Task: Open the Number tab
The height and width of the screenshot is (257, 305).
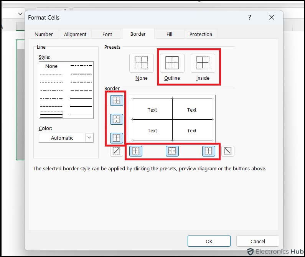Action: tap(44, 34)
